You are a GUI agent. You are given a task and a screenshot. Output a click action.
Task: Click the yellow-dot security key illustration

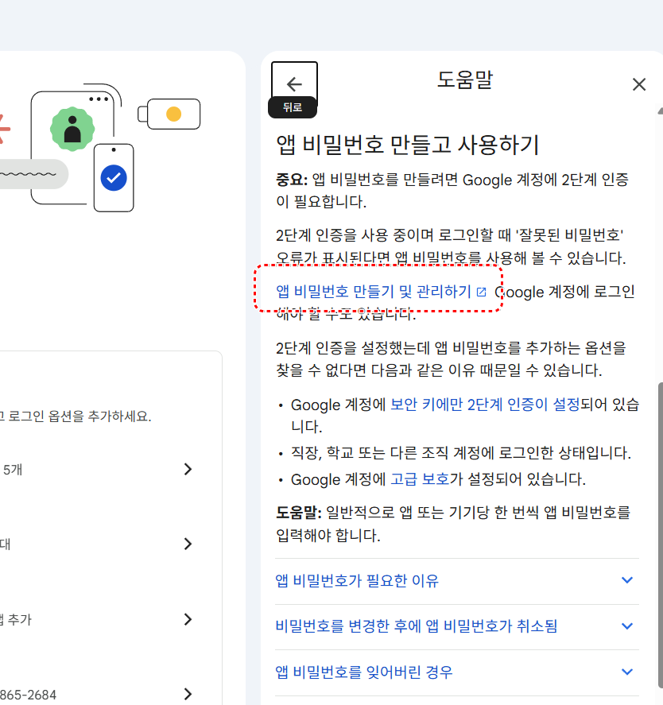[x=173, y=114]
